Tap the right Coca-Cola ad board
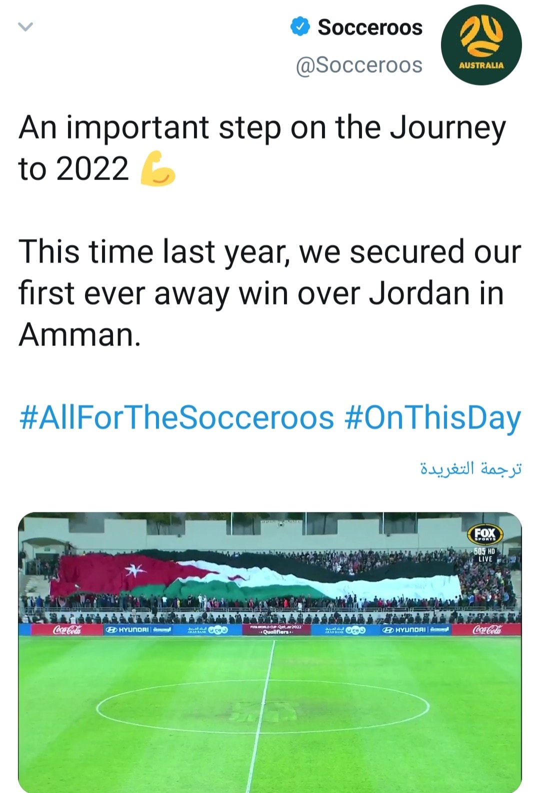 pyautogui.click(x=486, y=629)
